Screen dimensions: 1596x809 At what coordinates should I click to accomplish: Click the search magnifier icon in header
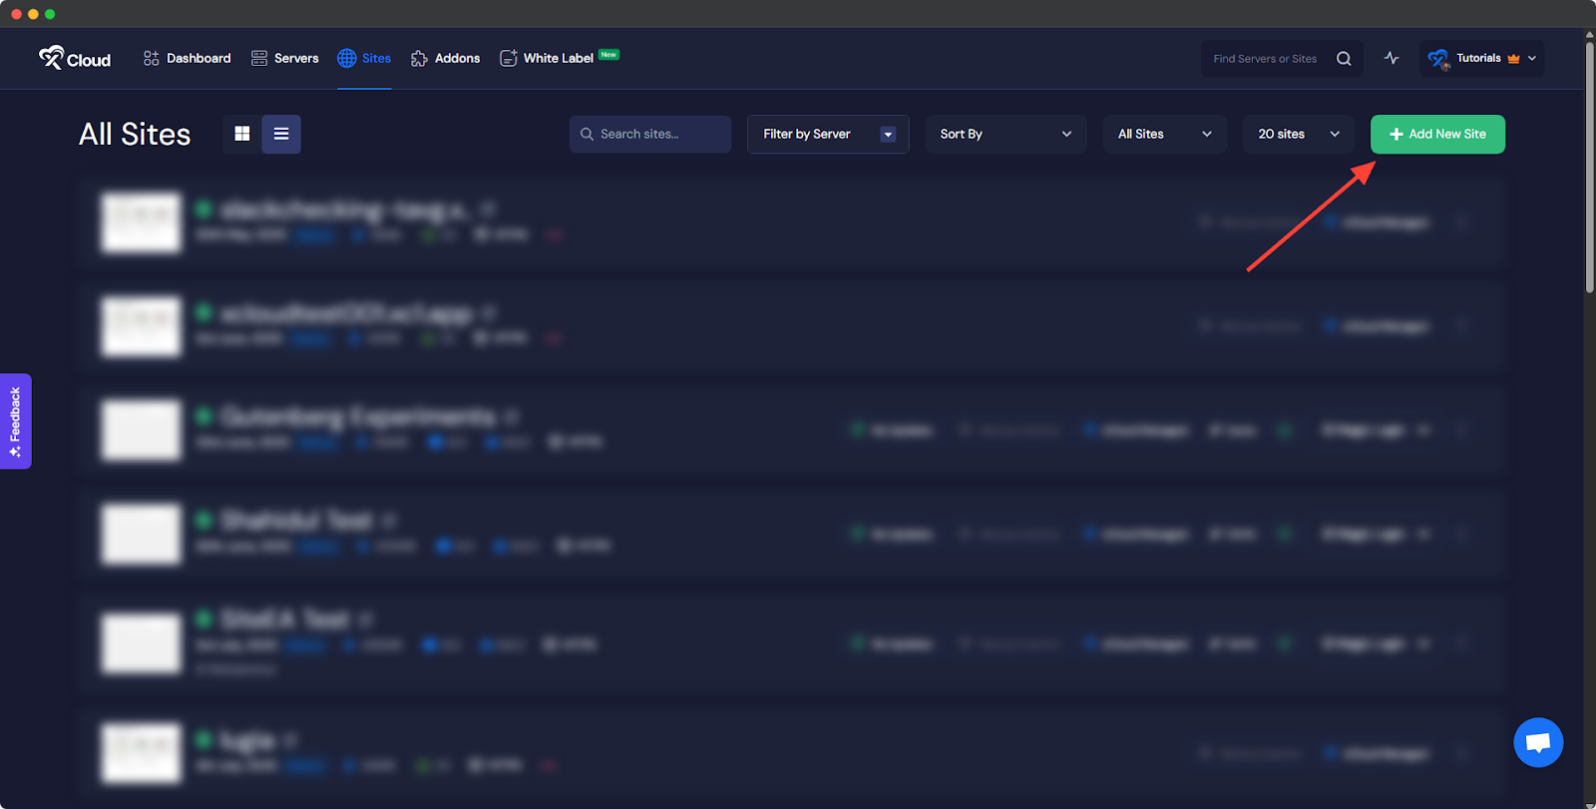coord(1344,59)
